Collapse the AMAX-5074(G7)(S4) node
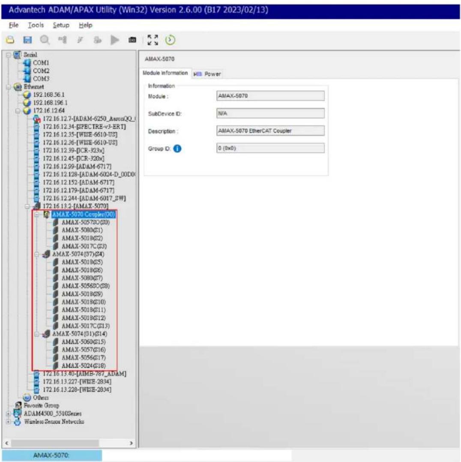This screenshot has width=461, height=462. pyautogui.click(x=36, y=254)
